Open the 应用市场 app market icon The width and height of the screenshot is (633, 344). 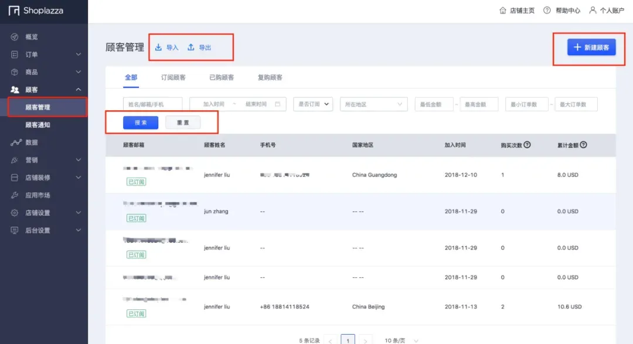15,195
